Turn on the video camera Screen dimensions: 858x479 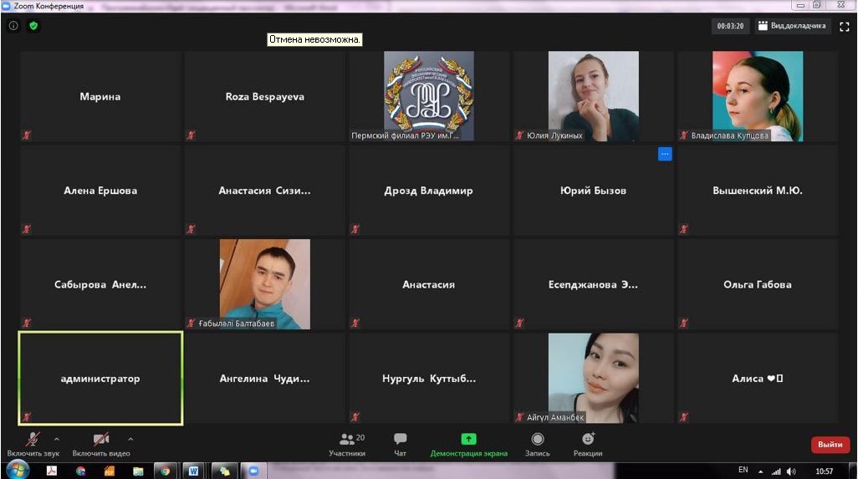100,443
